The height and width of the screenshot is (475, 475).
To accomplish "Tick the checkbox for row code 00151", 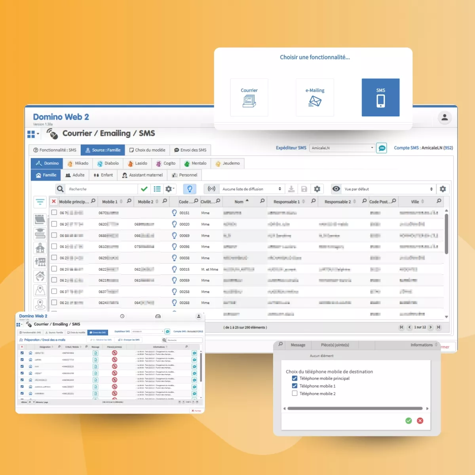I will [54, 213].
